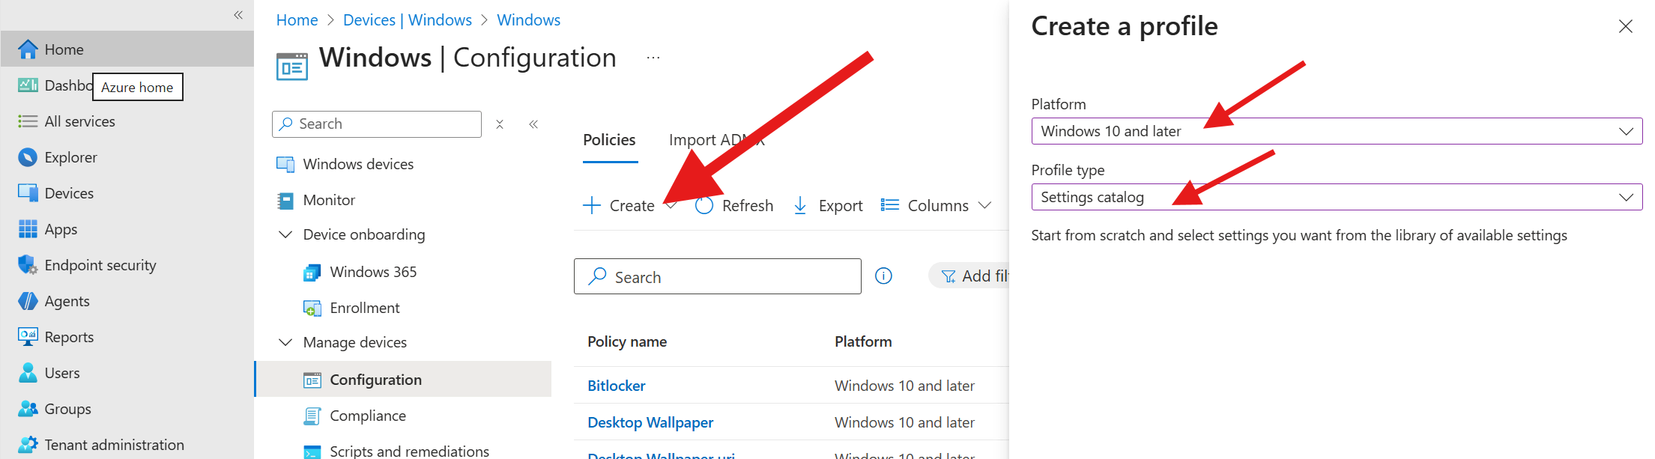
Task: Open the Windows 365 icon
Action: [312, 273]
